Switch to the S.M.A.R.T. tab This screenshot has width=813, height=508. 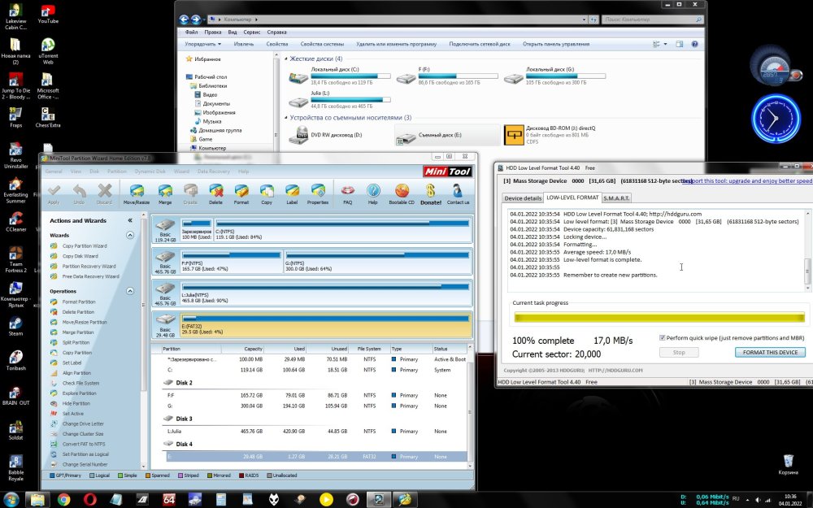[x=616, y=198]
